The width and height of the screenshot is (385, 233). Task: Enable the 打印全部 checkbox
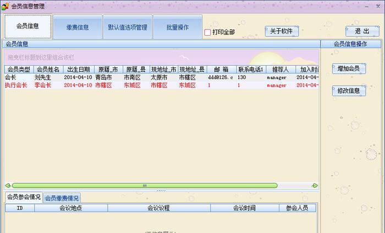click(x=207, y=32)
